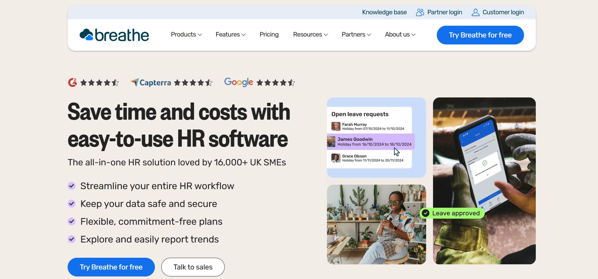Click the Google rating logo

click(238, 82)
